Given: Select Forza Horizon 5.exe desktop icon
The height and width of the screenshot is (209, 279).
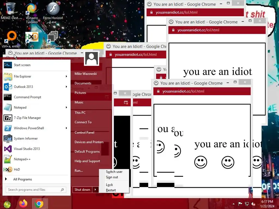Looking at the screenshot, I should click(53, 13).
